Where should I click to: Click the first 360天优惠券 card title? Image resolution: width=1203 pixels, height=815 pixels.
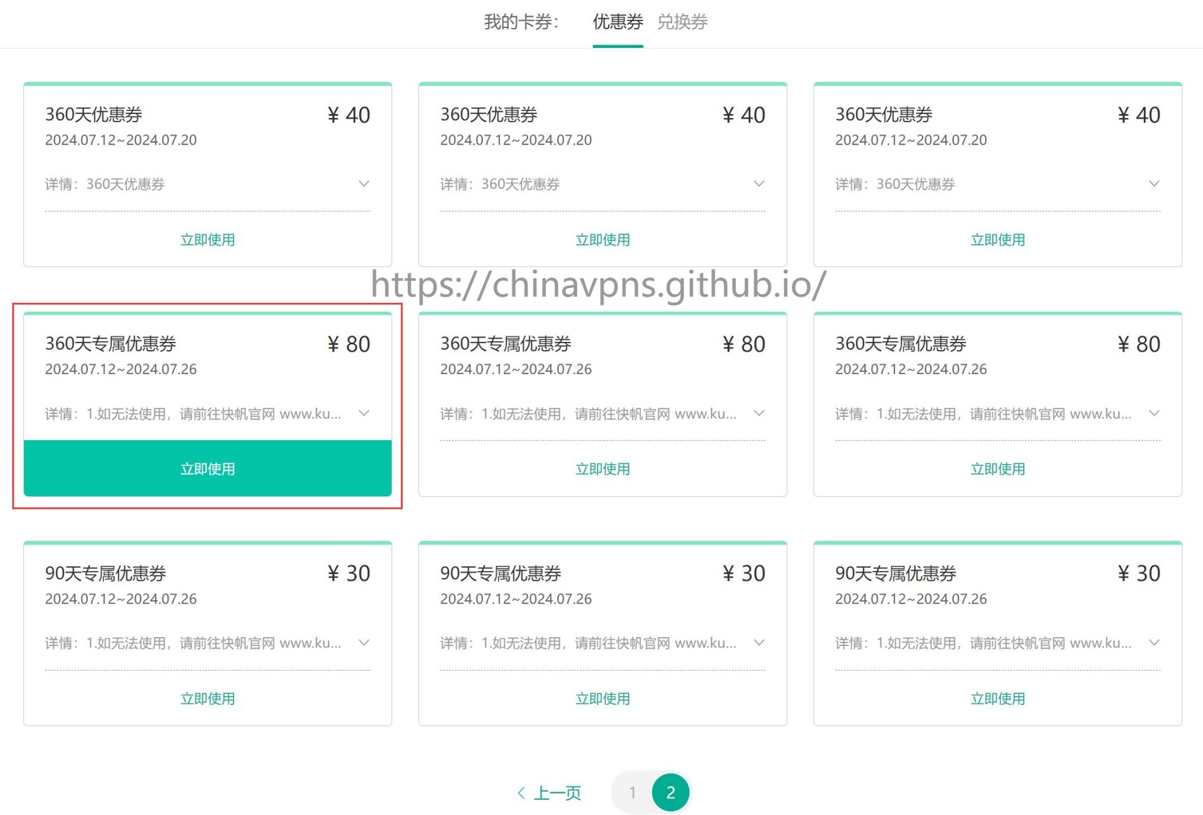click(x=93, y=115)
